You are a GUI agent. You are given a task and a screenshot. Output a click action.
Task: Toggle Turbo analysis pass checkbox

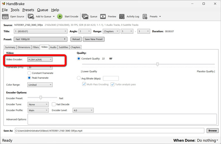[112, 84]
